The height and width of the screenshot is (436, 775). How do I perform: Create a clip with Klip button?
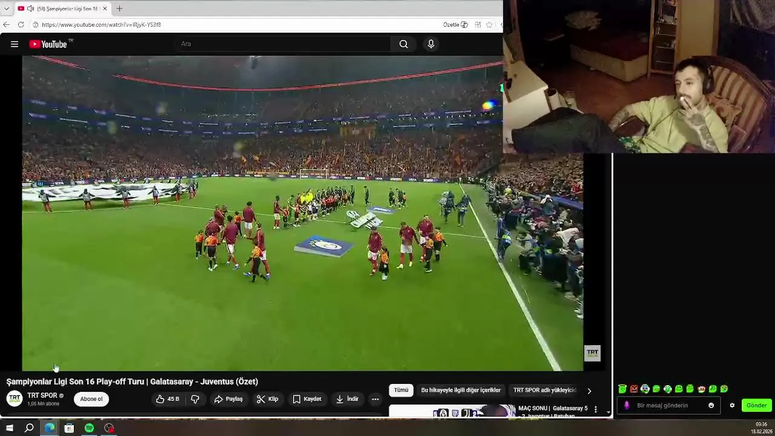coord(267,399)
